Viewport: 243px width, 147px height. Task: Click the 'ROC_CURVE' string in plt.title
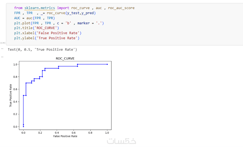pyautogui.click(x=46, y=28)
